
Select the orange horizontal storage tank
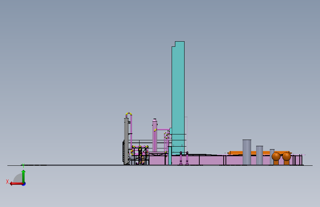tap(259, 153)
